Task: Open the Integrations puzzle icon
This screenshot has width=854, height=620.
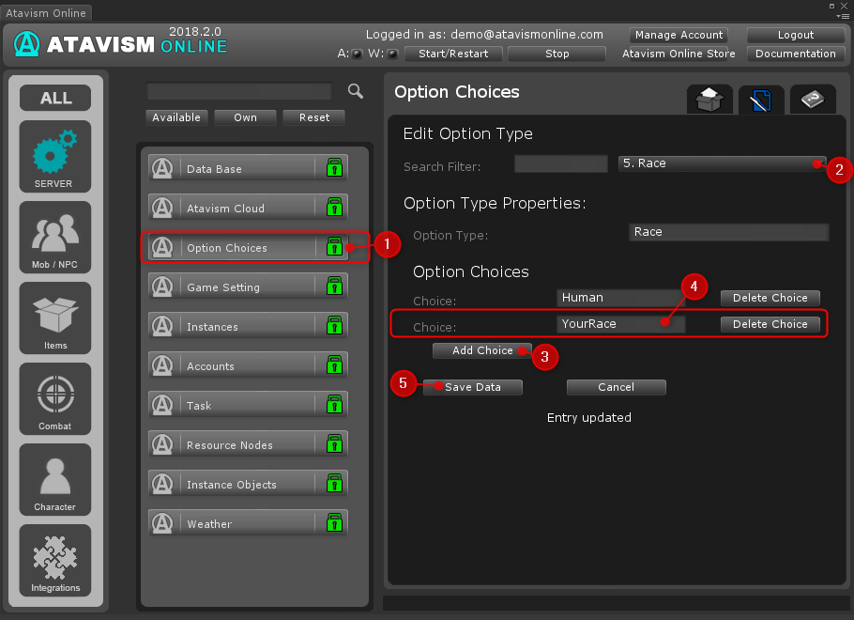Action: (x=55, y=559)
